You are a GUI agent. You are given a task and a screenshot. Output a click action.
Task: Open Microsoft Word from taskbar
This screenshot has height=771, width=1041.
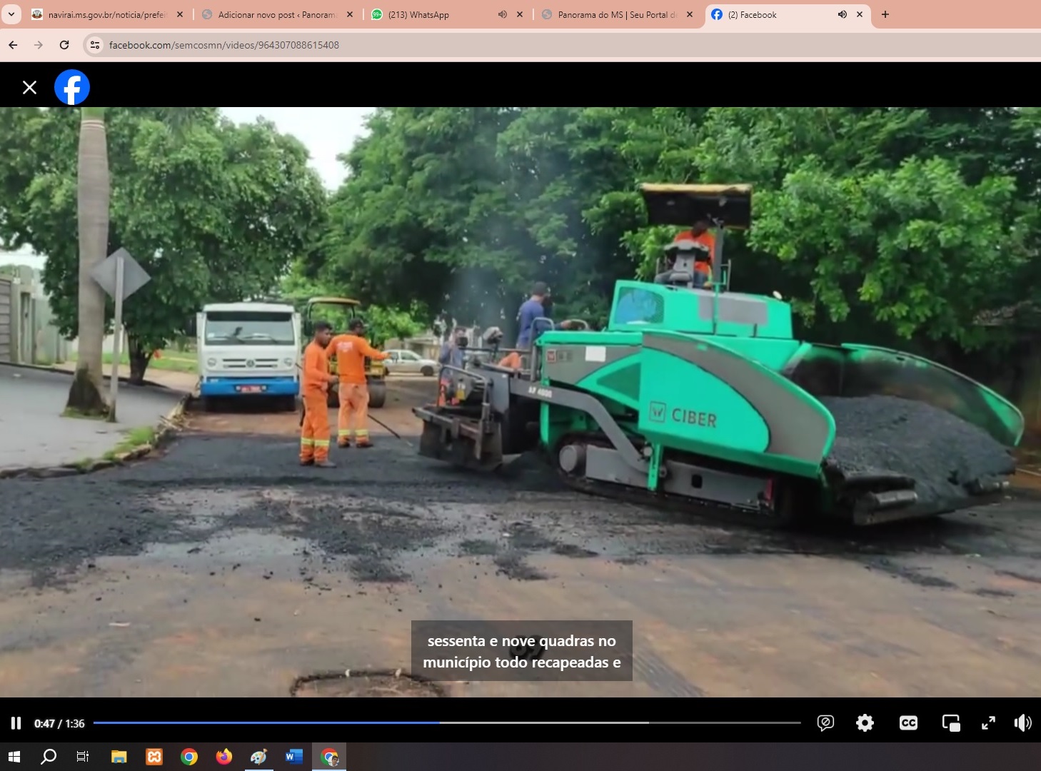293,757
